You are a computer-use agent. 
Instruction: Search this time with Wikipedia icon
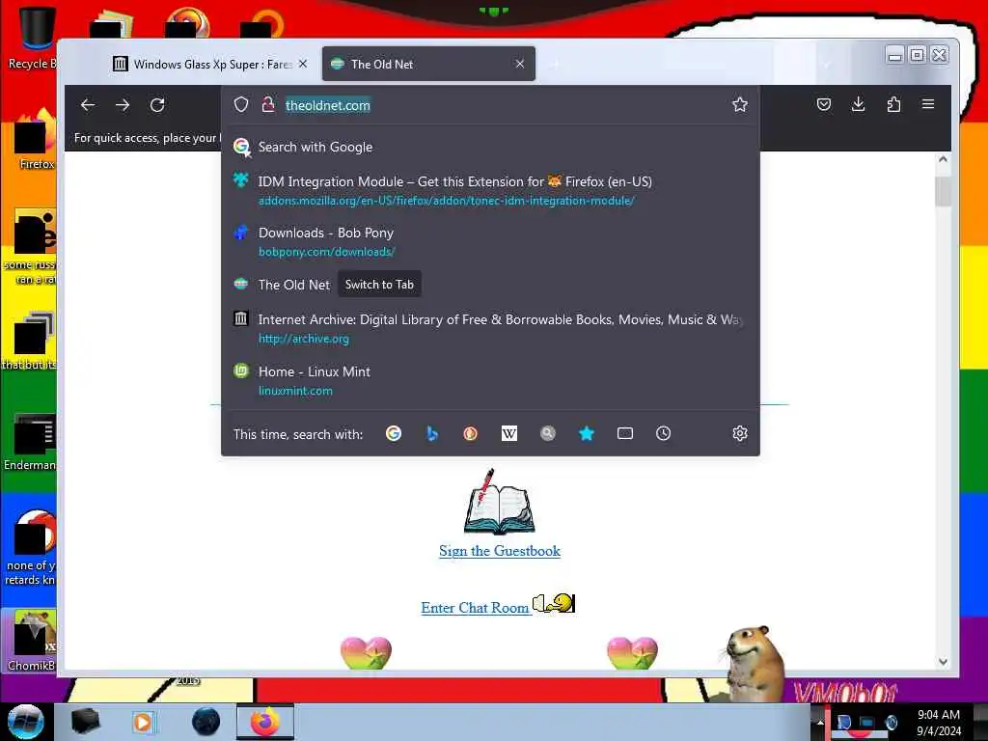click(x=509, y=433)
